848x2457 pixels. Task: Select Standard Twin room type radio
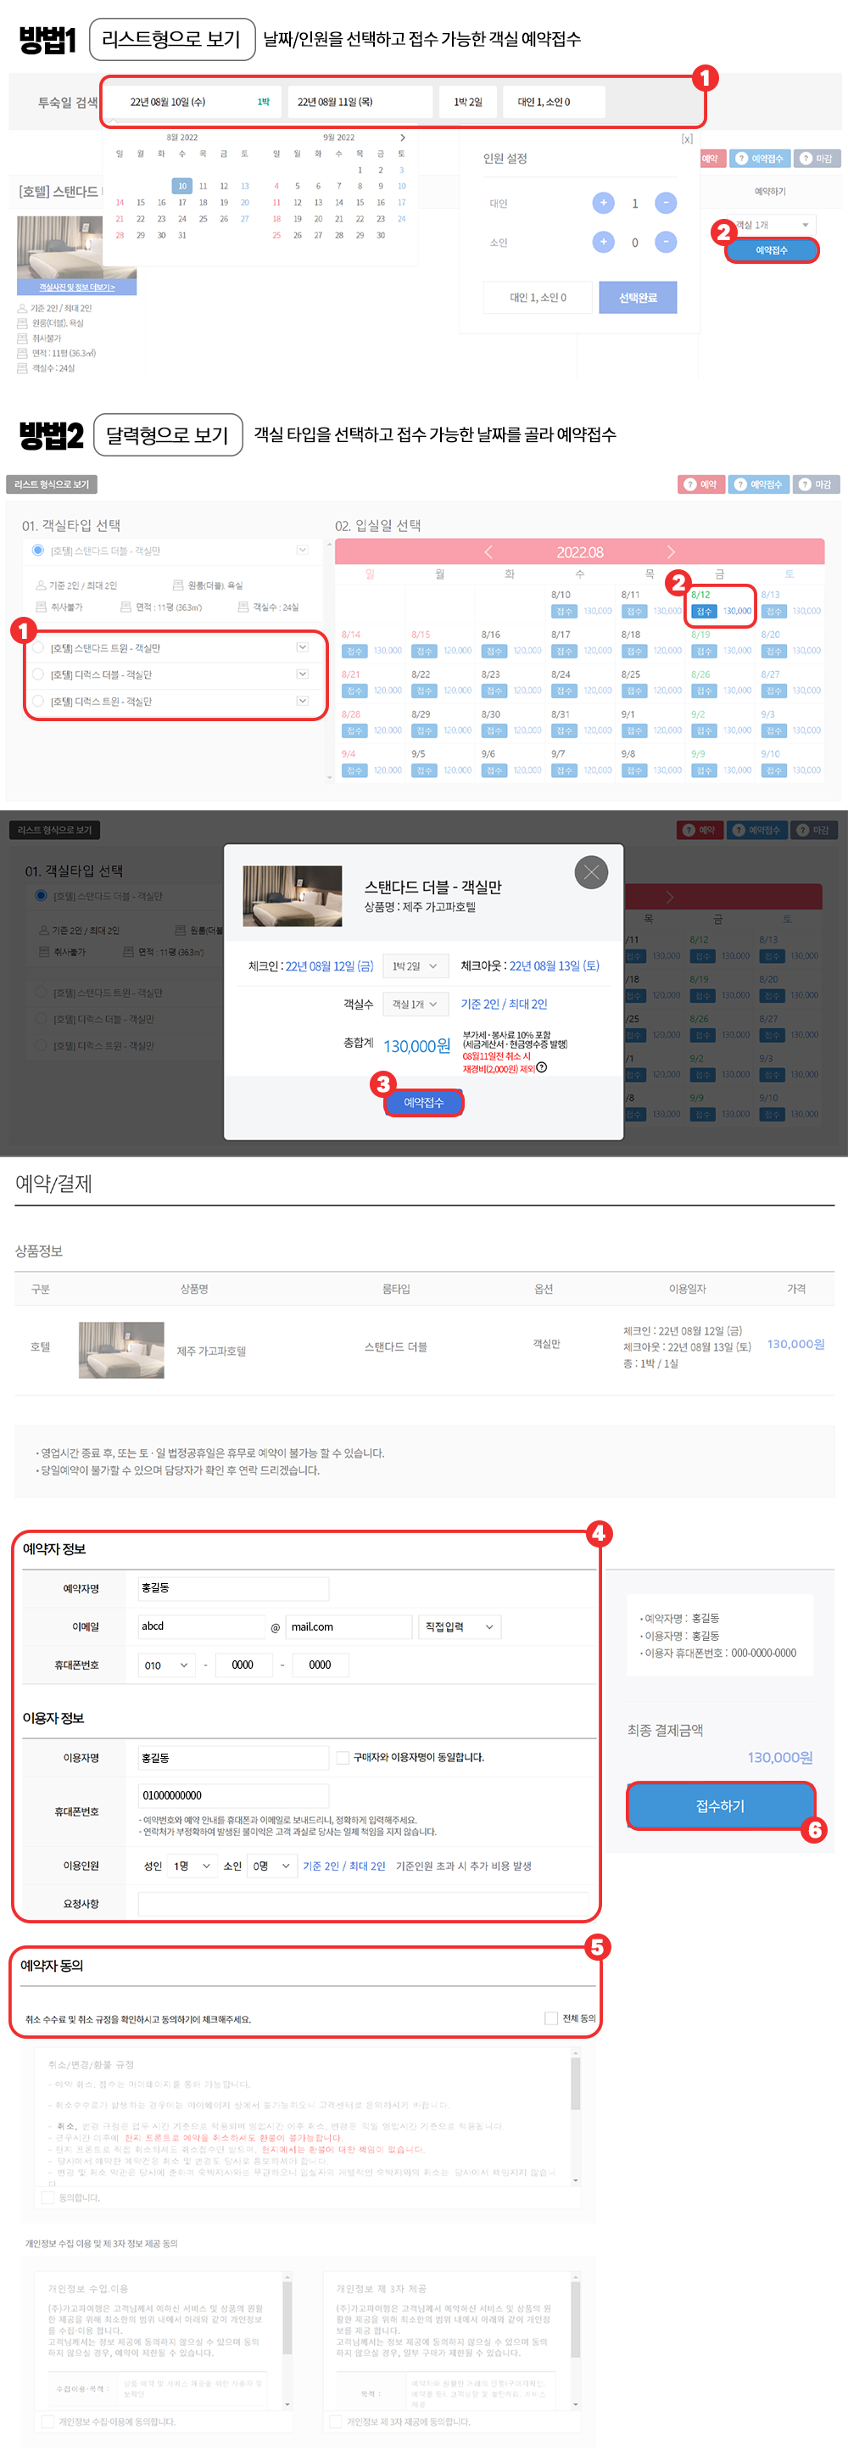[38, 647]
